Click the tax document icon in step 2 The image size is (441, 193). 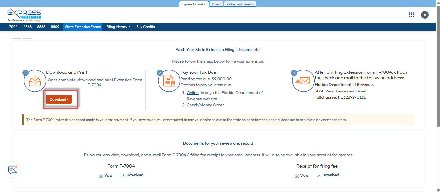coord(169,81)
